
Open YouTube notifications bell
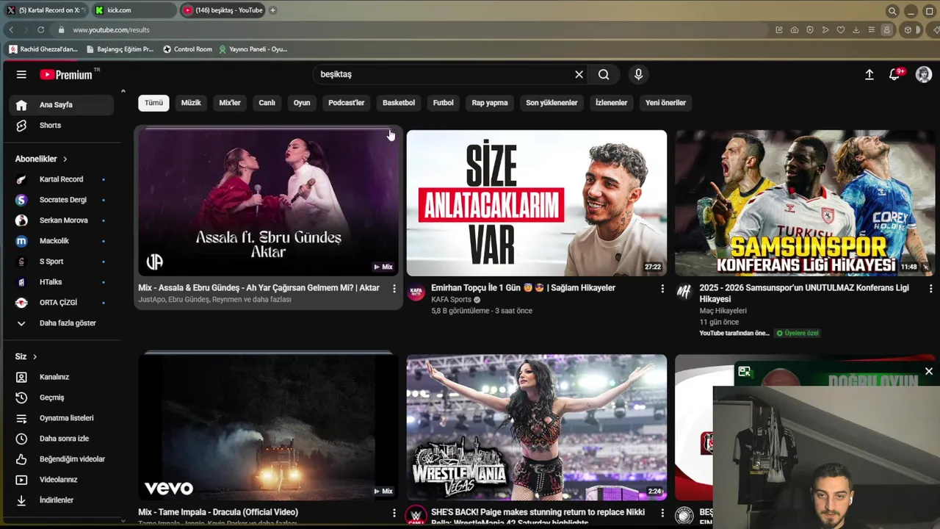(x=894, y=74)
